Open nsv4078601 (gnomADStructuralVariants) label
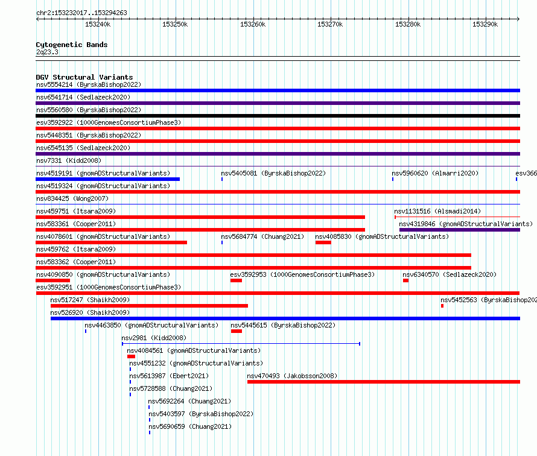The width and height of the screenshot is (537, 456). tap(103, 236)
